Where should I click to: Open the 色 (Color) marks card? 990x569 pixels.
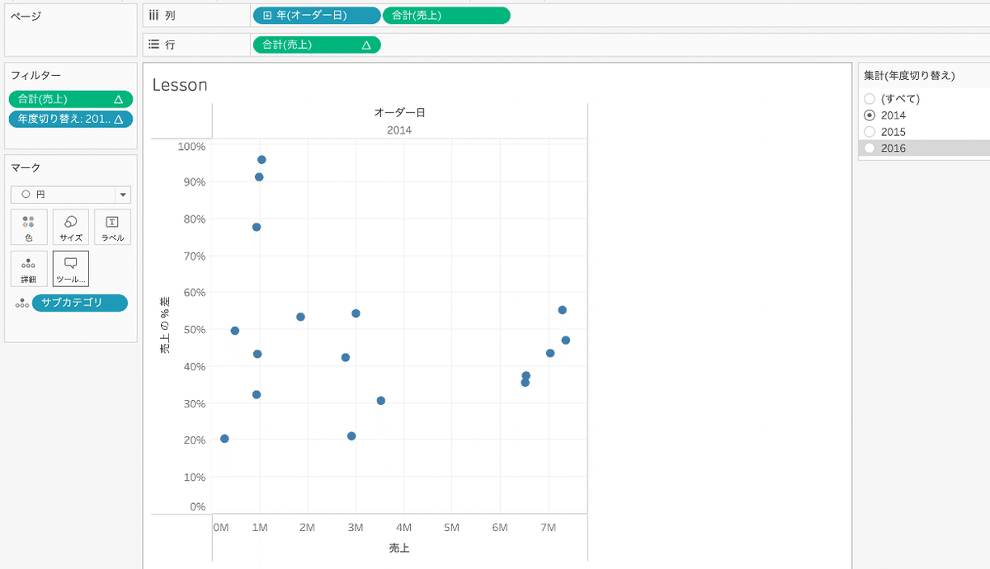(x=29, y=227)
